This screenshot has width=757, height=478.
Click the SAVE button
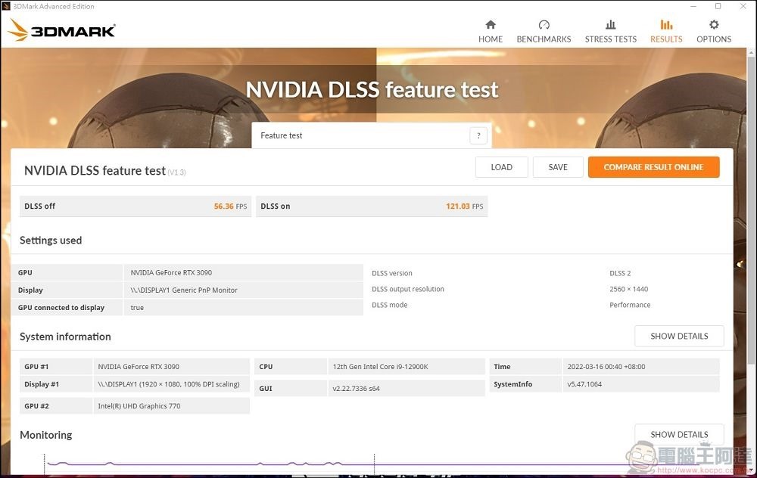(558, 167)
